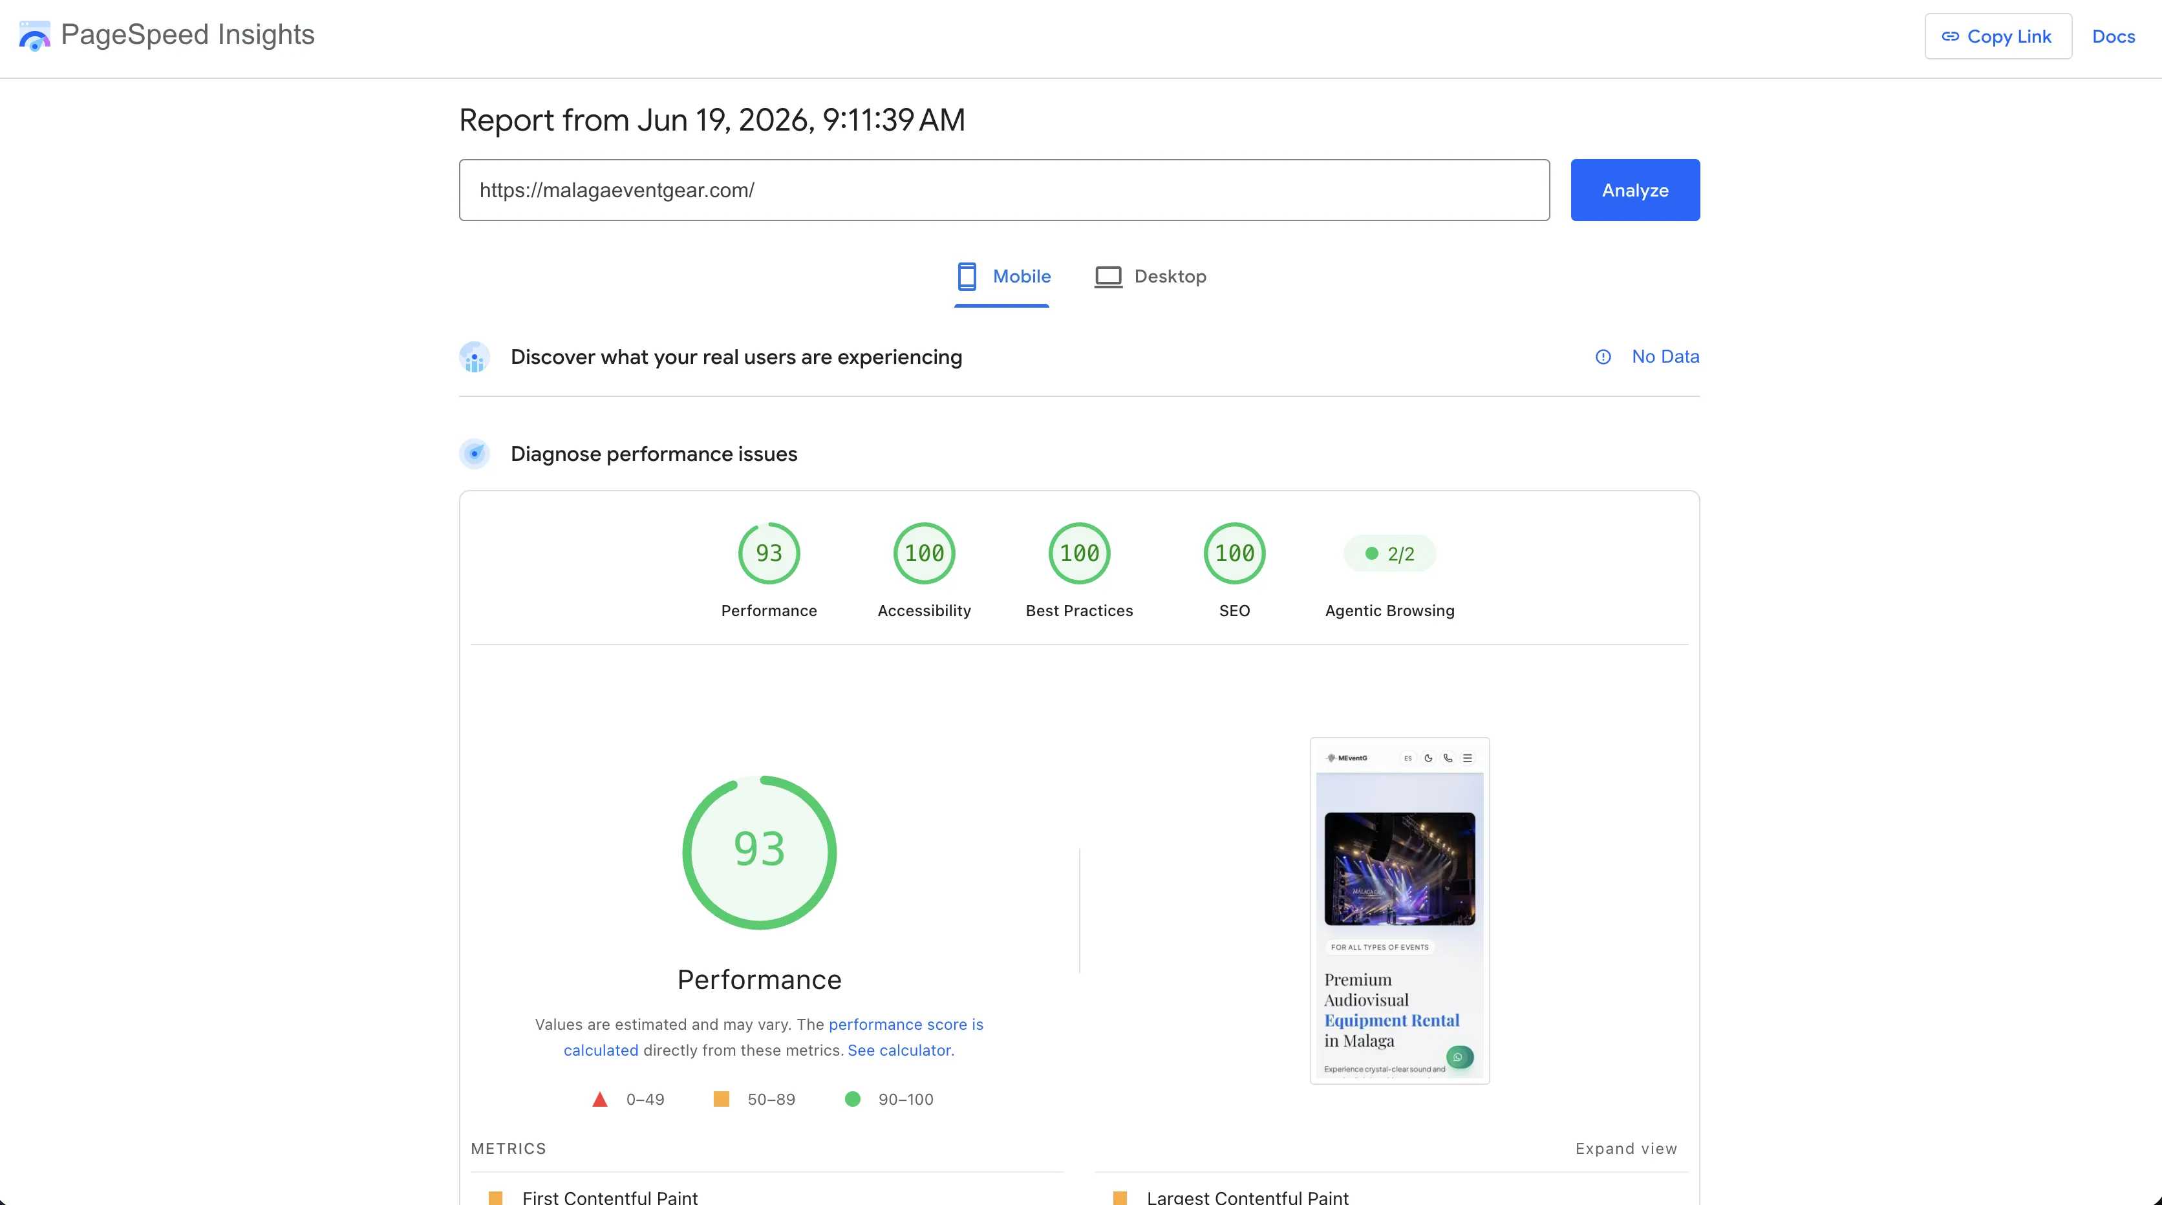Image resolution: width=2162 pixels, height=1205 pixels.
Task: Click the URL input field
Action: pyautogui.click(x=1004, y=191)
